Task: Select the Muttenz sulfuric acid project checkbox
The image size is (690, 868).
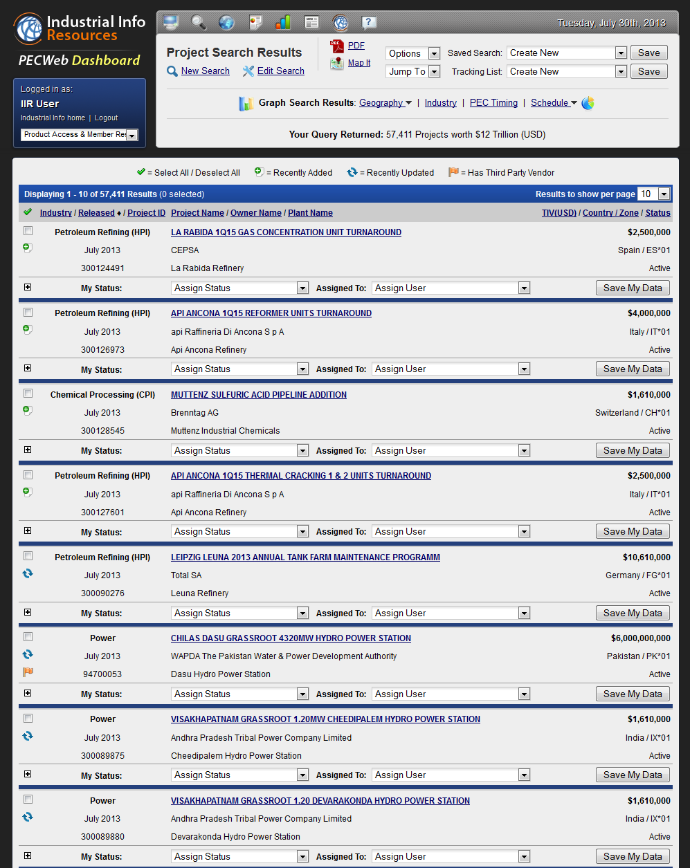Action: [28, 394]
